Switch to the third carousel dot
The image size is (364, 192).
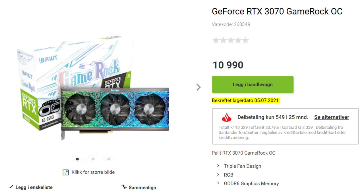click(x=109, y=159)
